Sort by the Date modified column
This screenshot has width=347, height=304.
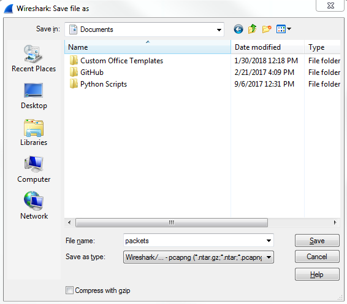coord(267,47)
